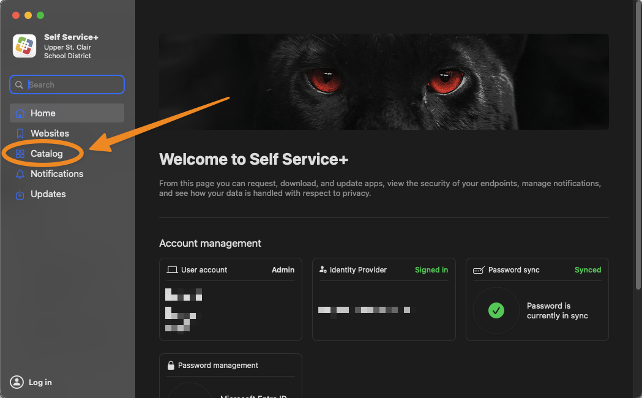Click the green zoom window button
The height and width of the screenshot is (398, 642).
pos(40,15)
